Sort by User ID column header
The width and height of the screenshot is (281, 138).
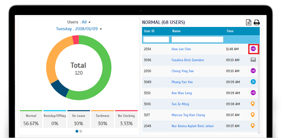pos(149,31)
